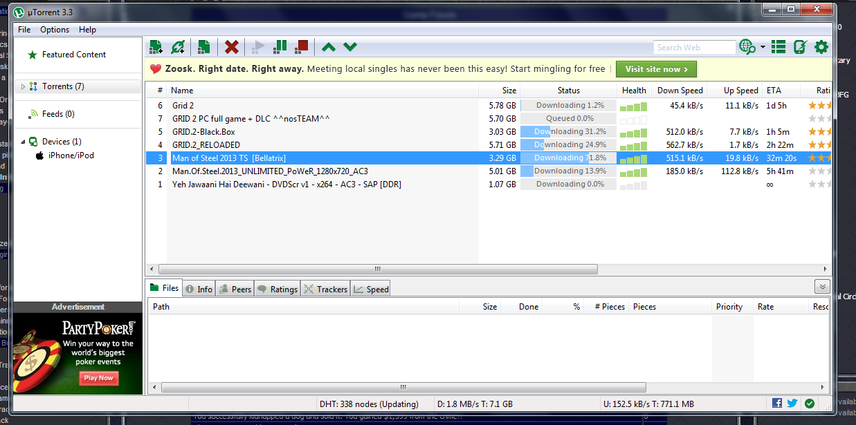Open Preferences gear icon
The height and width of the screenshot is (425, 856).
pos(821,47)
